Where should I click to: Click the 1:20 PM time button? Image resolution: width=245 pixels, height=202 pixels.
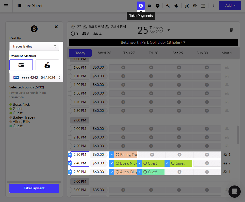[x=80, y=85]
